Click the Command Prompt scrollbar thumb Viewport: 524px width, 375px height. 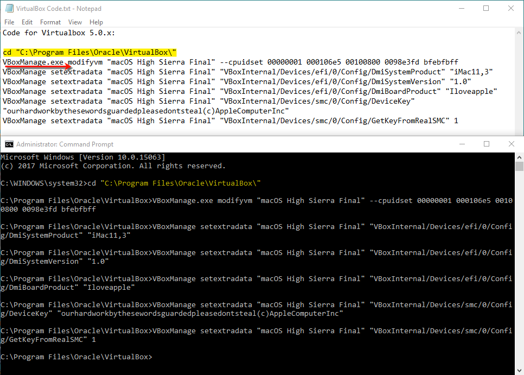519,166
